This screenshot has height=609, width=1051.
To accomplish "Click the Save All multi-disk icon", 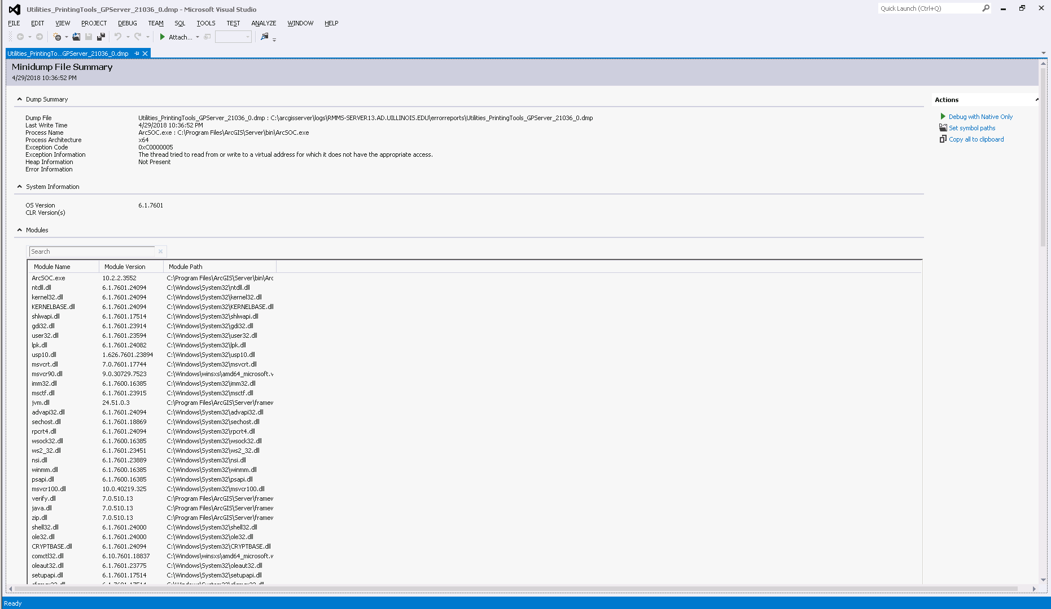I will click(x=101, y=37).
